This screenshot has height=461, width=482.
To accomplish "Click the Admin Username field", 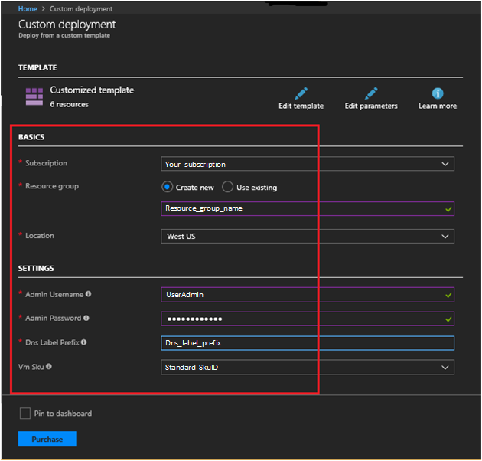I will [x=308, y=295].
